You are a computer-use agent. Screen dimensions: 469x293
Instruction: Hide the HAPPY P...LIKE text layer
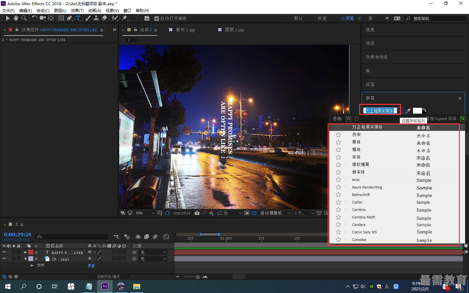coord(4,252)
